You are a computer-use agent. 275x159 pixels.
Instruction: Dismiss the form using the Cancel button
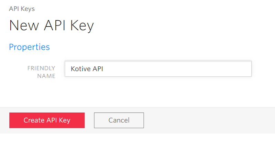point(119,120)
